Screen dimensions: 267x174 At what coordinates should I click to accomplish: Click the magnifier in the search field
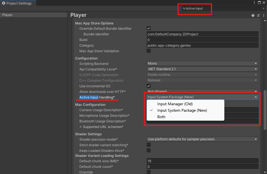(x=184, y=8)
